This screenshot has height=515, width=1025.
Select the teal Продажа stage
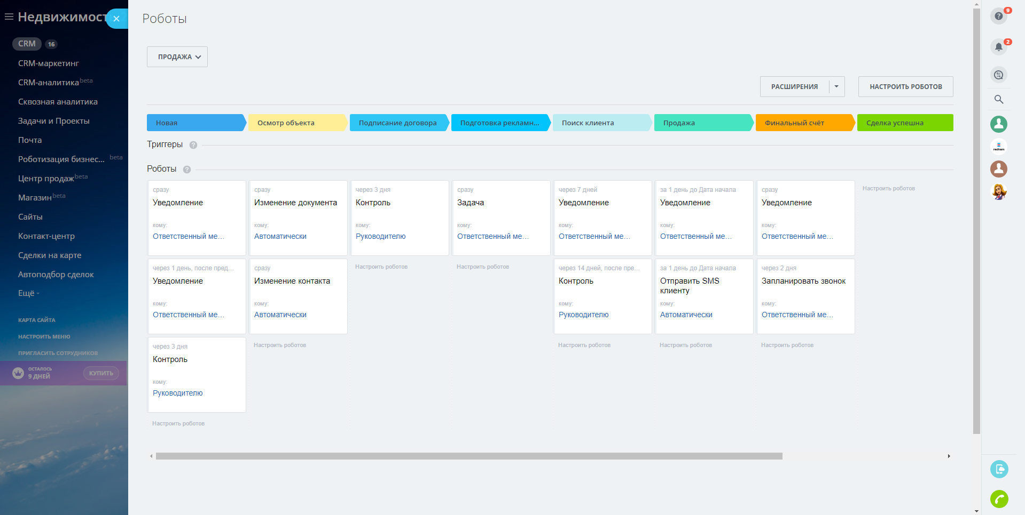[703, 123]
